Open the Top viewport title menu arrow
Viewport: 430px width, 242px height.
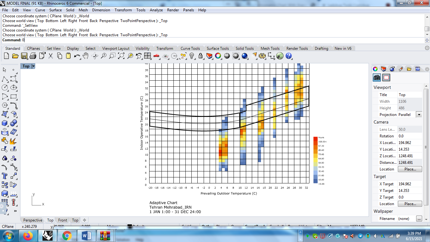(x=33, y=66)
